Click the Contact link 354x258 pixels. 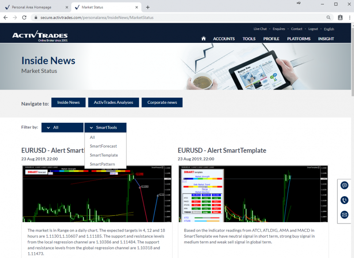(296, 29)
